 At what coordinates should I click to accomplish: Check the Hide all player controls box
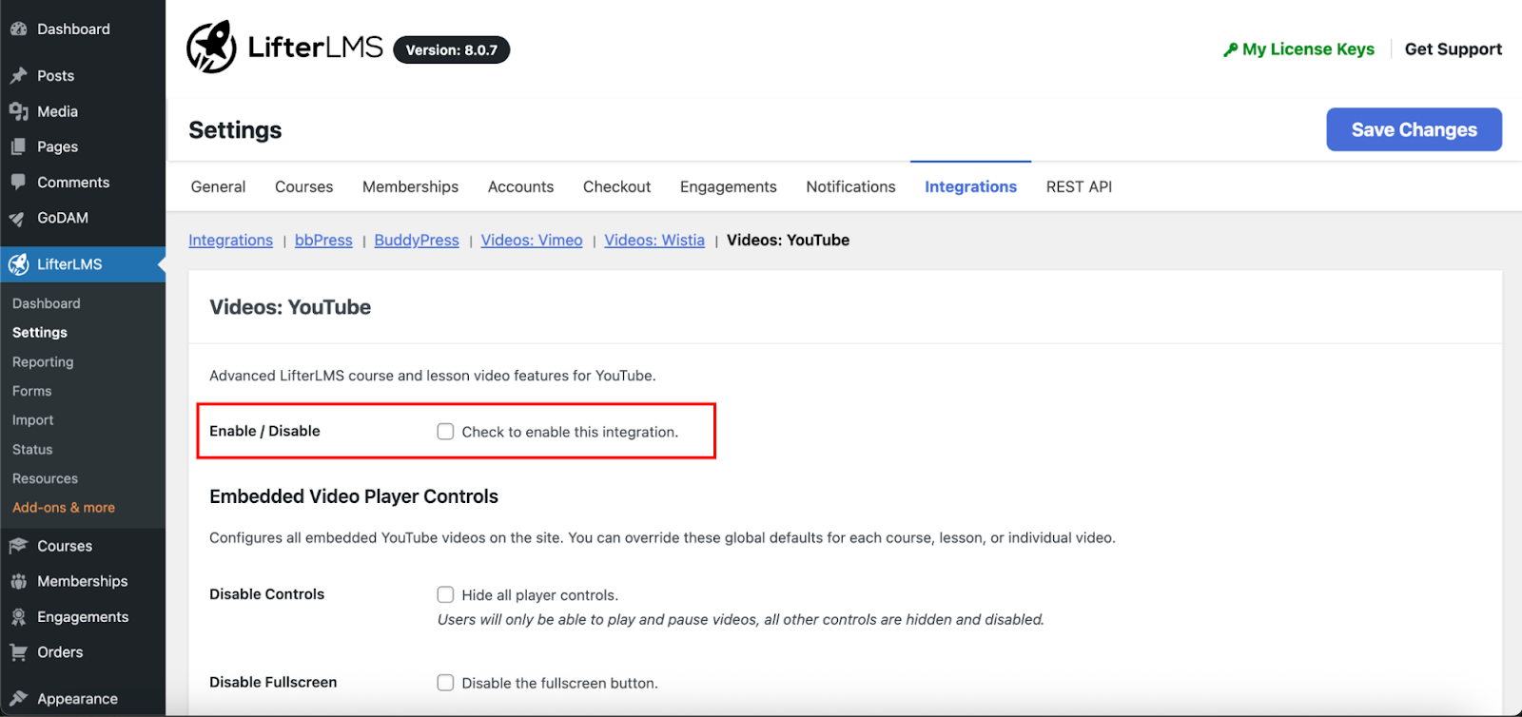[445, 594]
